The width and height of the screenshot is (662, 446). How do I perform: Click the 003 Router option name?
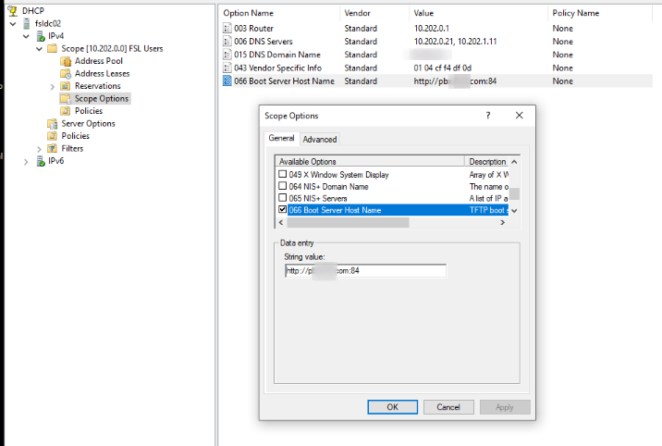pos(253,29)
